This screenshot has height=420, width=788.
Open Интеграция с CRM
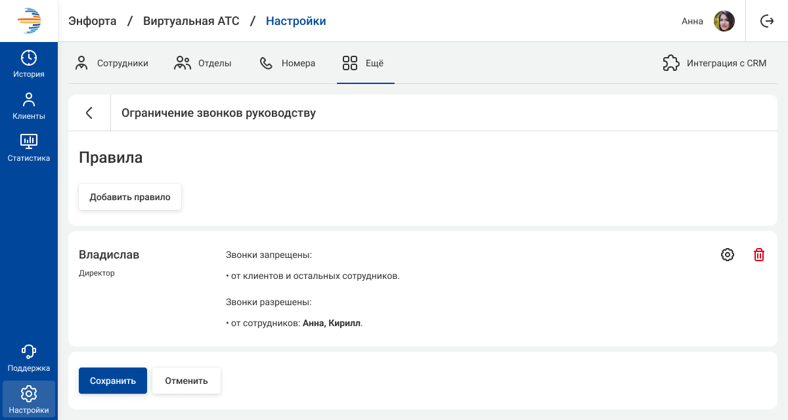[x=714, y=64]
